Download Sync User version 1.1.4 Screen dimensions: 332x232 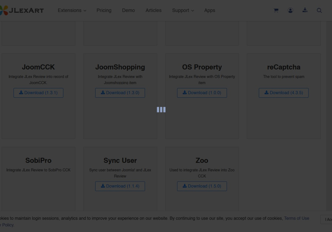(120, 186)
